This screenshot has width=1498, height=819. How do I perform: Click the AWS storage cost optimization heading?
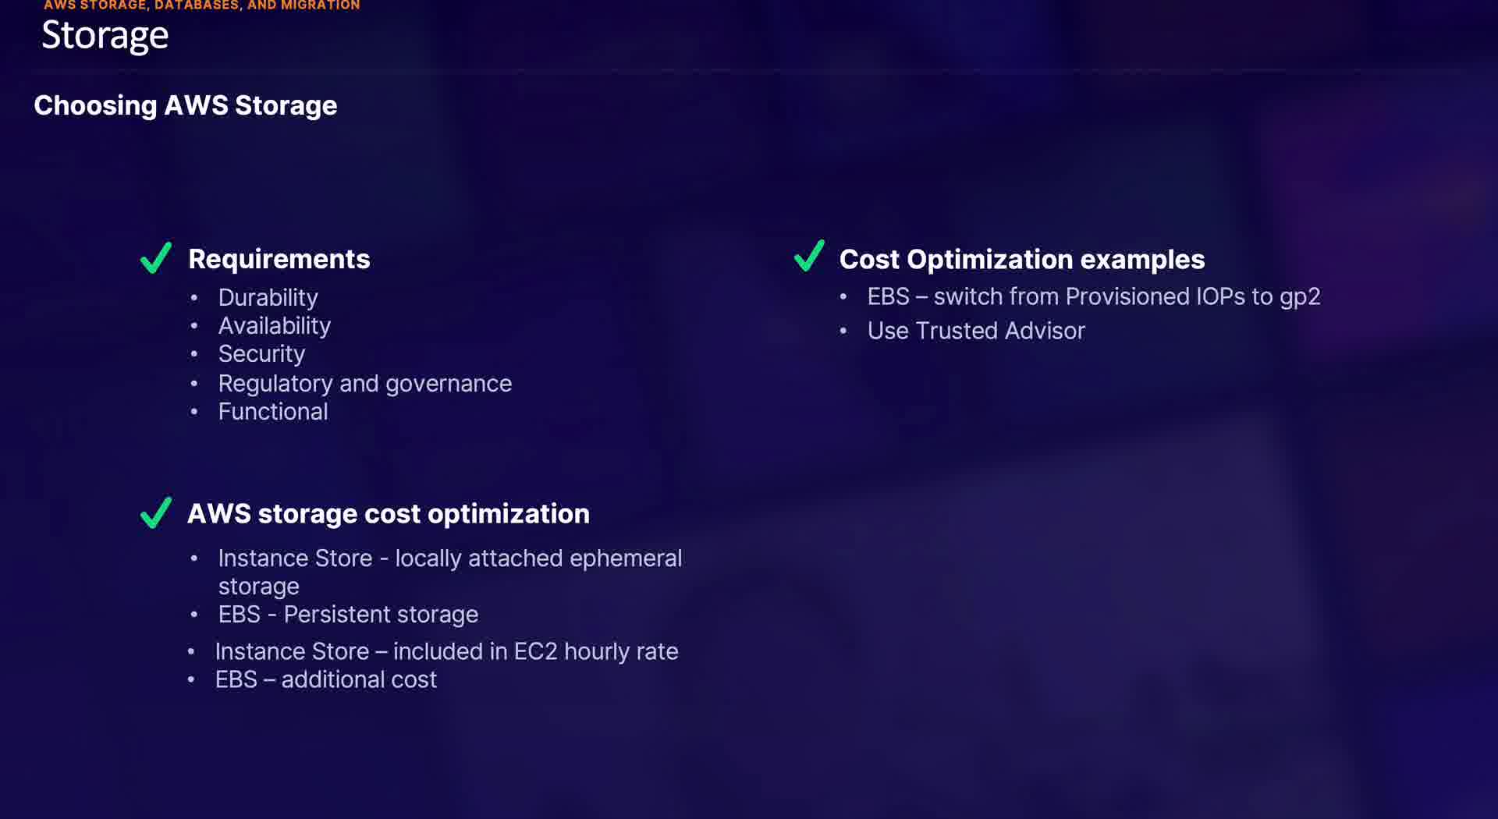coord(389,514)
